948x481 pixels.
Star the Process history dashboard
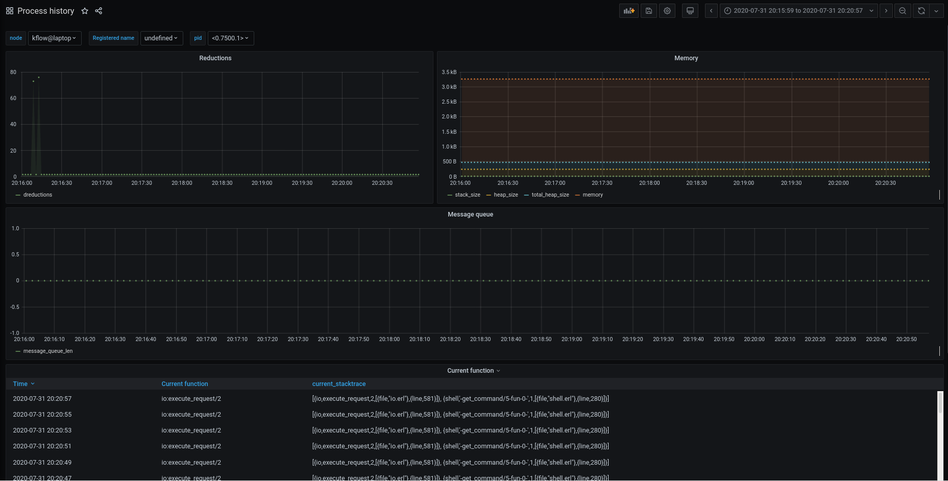pyautogui.click(x=85, y=11)
